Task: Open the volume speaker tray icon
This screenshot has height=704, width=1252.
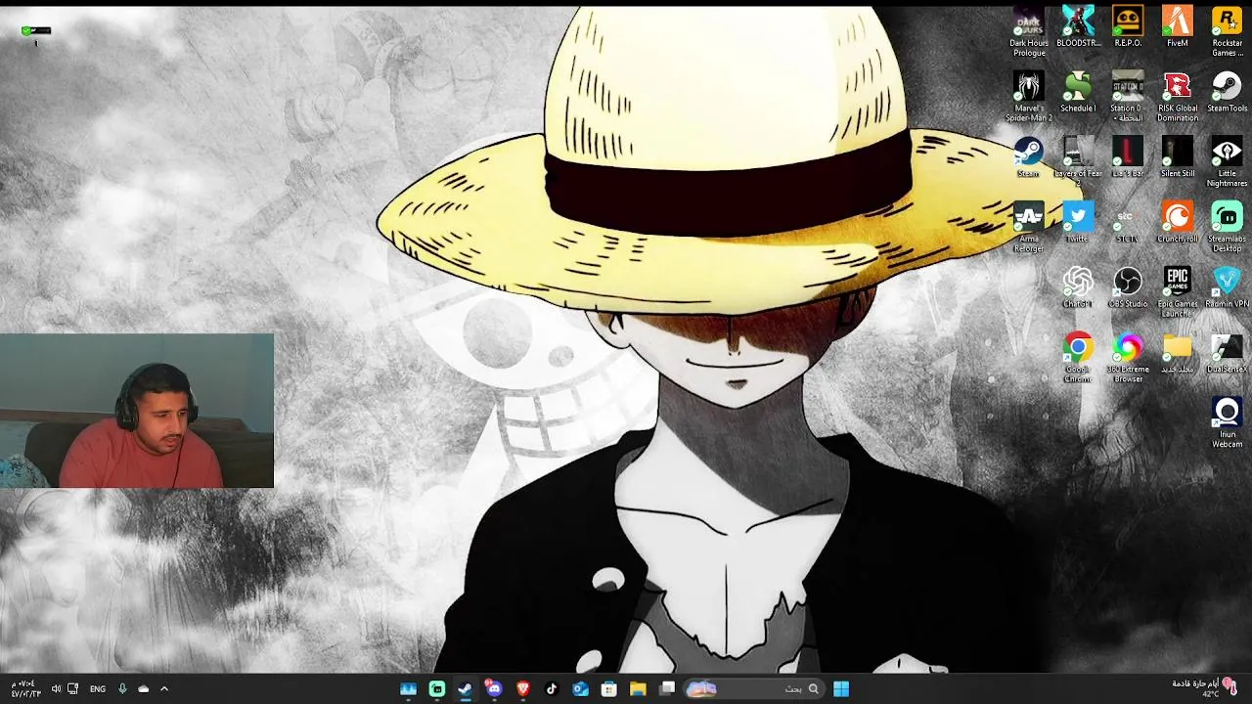Action: [56, 688]
